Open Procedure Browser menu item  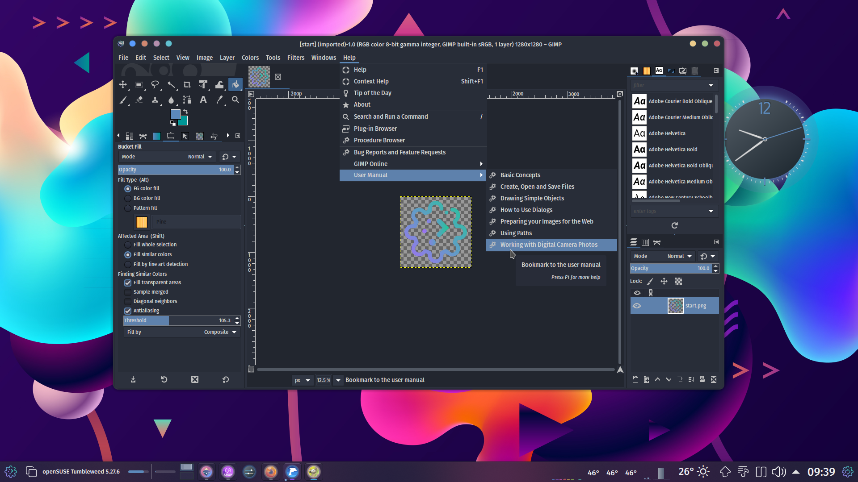413,140
